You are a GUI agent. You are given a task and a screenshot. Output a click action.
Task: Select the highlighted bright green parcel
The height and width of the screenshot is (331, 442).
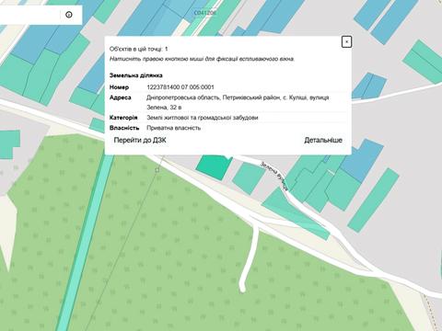[214, 167]
